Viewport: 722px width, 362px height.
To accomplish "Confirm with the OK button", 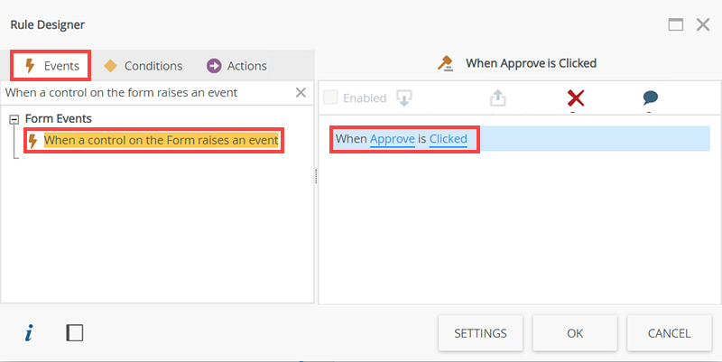I will tap(575, 333).
